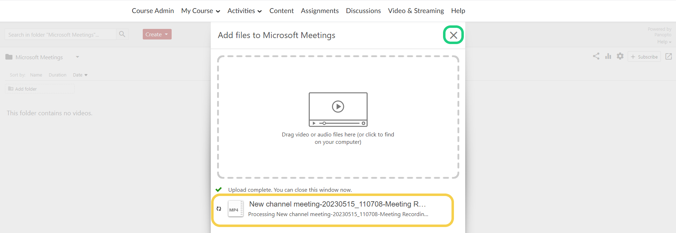The width and height of the screenshot is (676, 233).
Task: Open the My Course menu
Action: coord(200,11)
